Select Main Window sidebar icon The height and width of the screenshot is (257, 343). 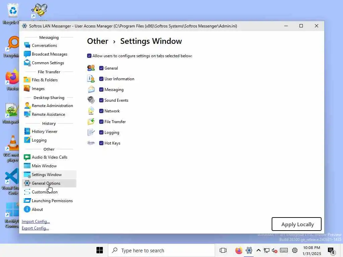tap(27, 166)
